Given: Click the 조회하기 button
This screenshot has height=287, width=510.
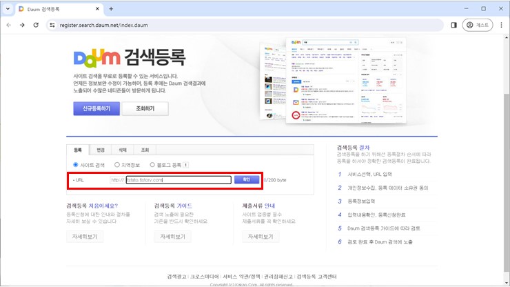Looking at the screenshot, I should [145, 108].
